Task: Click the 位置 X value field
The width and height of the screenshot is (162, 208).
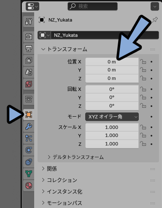Action: (112, 62)
